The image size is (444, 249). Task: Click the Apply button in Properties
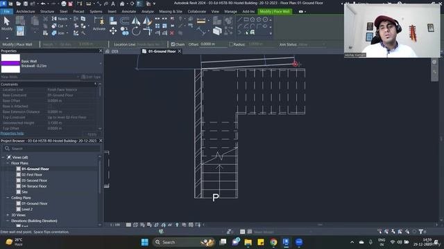92,134
